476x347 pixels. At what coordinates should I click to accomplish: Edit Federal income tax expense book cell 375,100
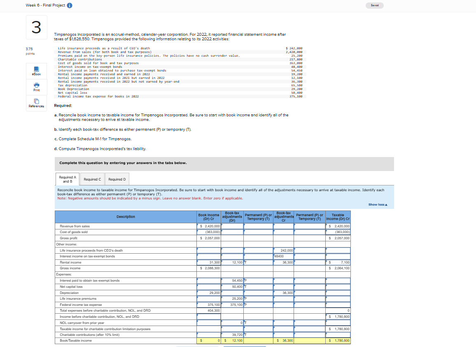209,305
